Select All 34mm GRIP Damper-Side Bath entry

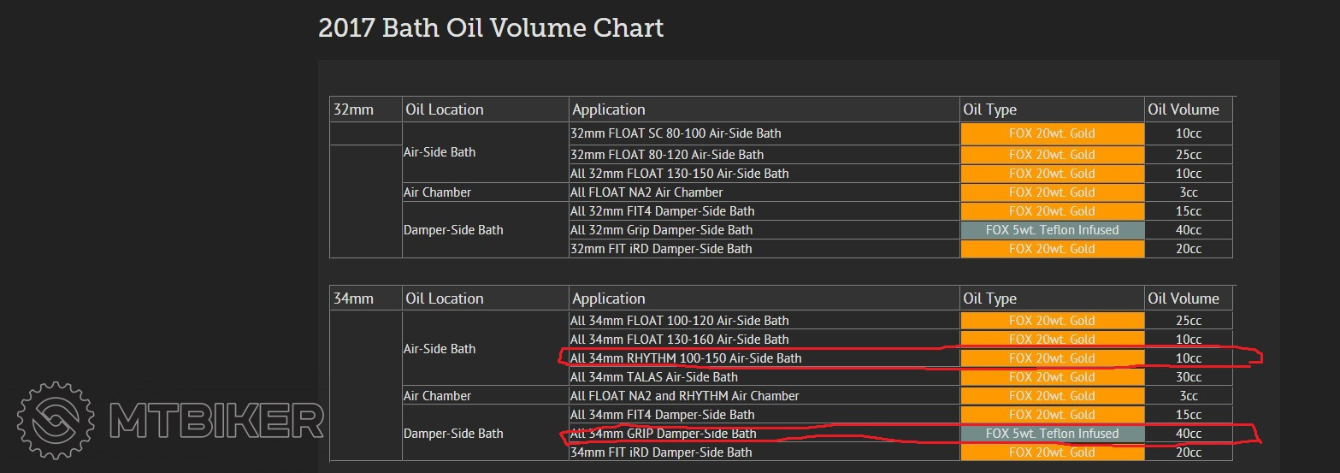663,434
